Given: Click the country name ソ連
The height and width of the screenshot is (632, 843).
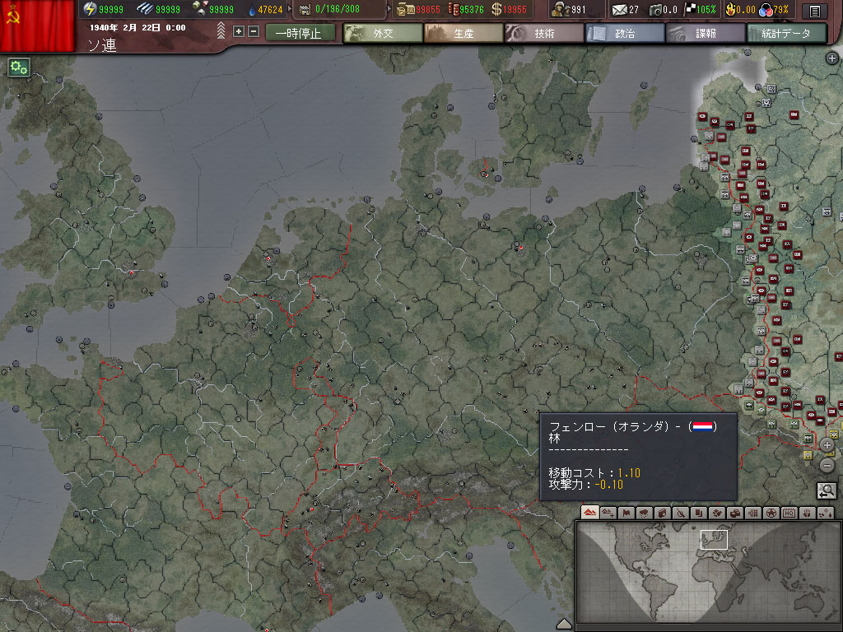Looking at the screenshot, I should pyautogui.click(x=102, y=45).
